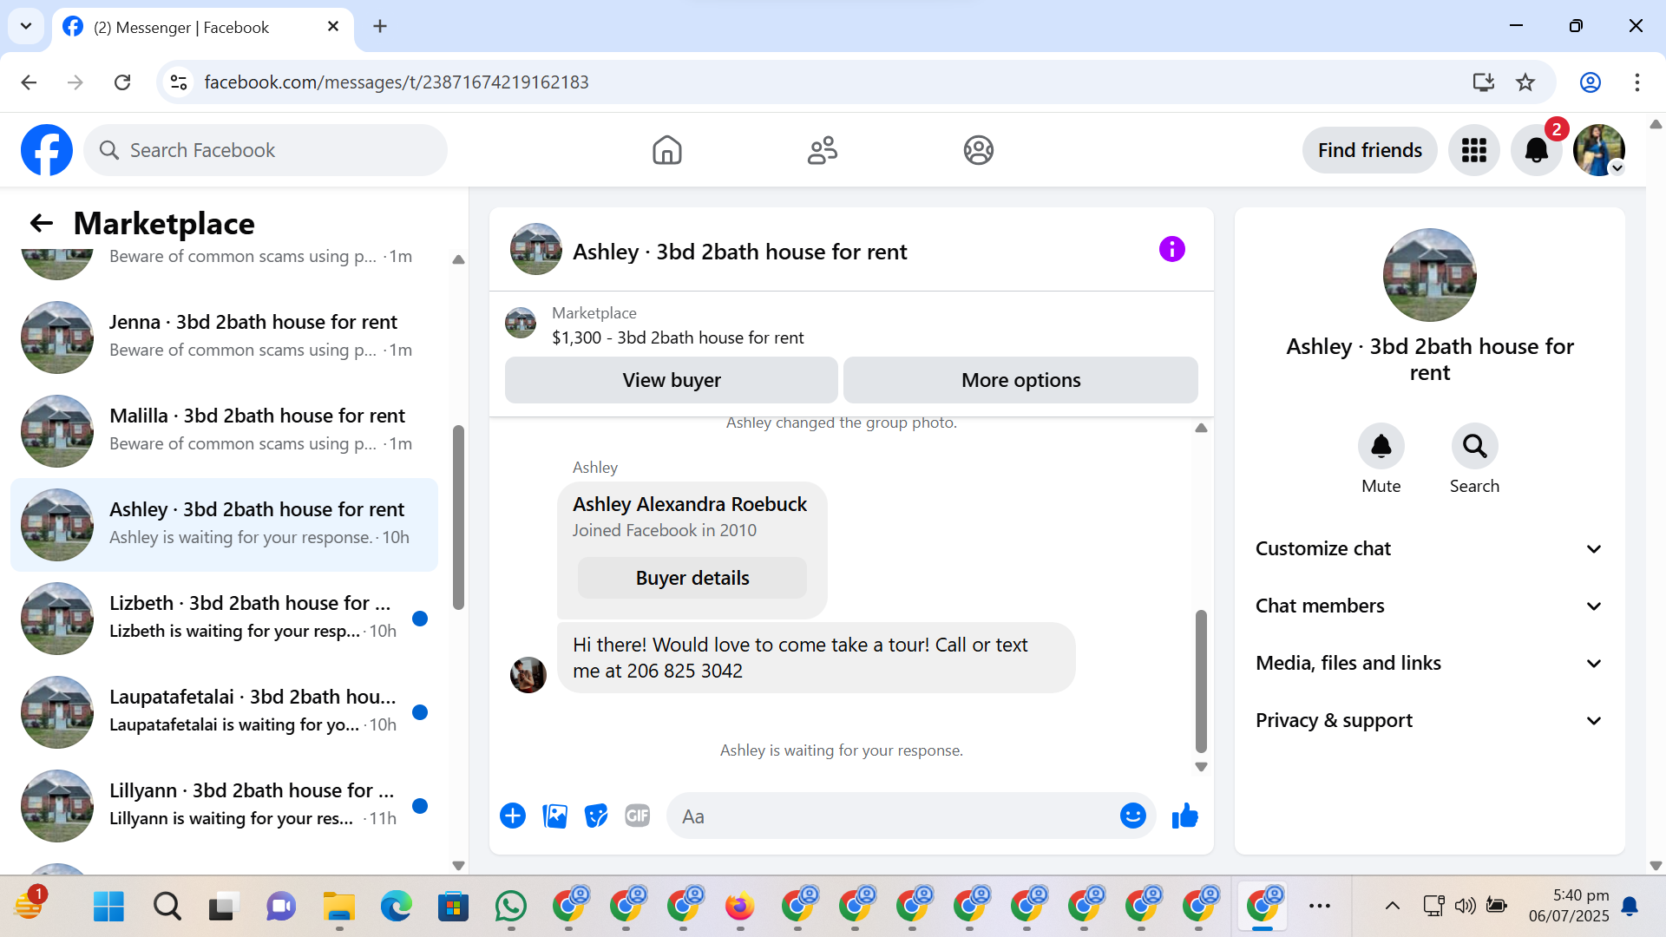Viewport: 1666px width, 937px height.
Task: Mute this conversation with the bell icon
Action: 1381,446
